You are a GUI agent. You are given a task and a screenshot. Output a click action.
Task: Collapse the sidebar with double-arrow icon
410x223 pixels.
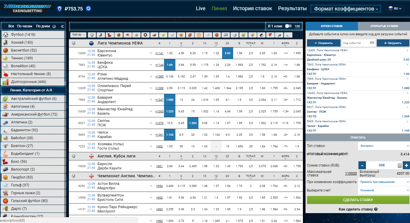[x=62, y=26]
